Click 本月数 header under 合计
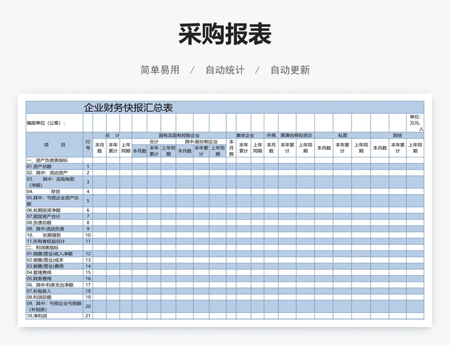 point(139,151)
